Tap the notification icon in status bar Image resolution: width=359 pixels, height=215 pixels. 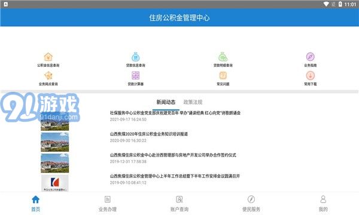coord(6,4)
